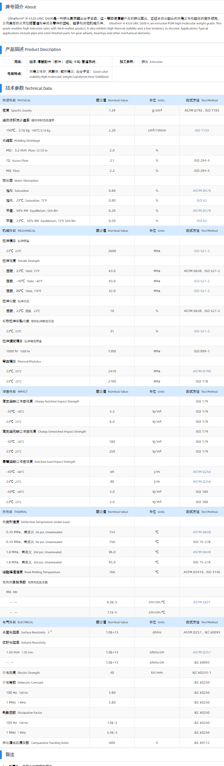Click the ASTM D3418 , ISO 3146 method cell
This screenshot has height=766, width=224.
pos(202,572)
